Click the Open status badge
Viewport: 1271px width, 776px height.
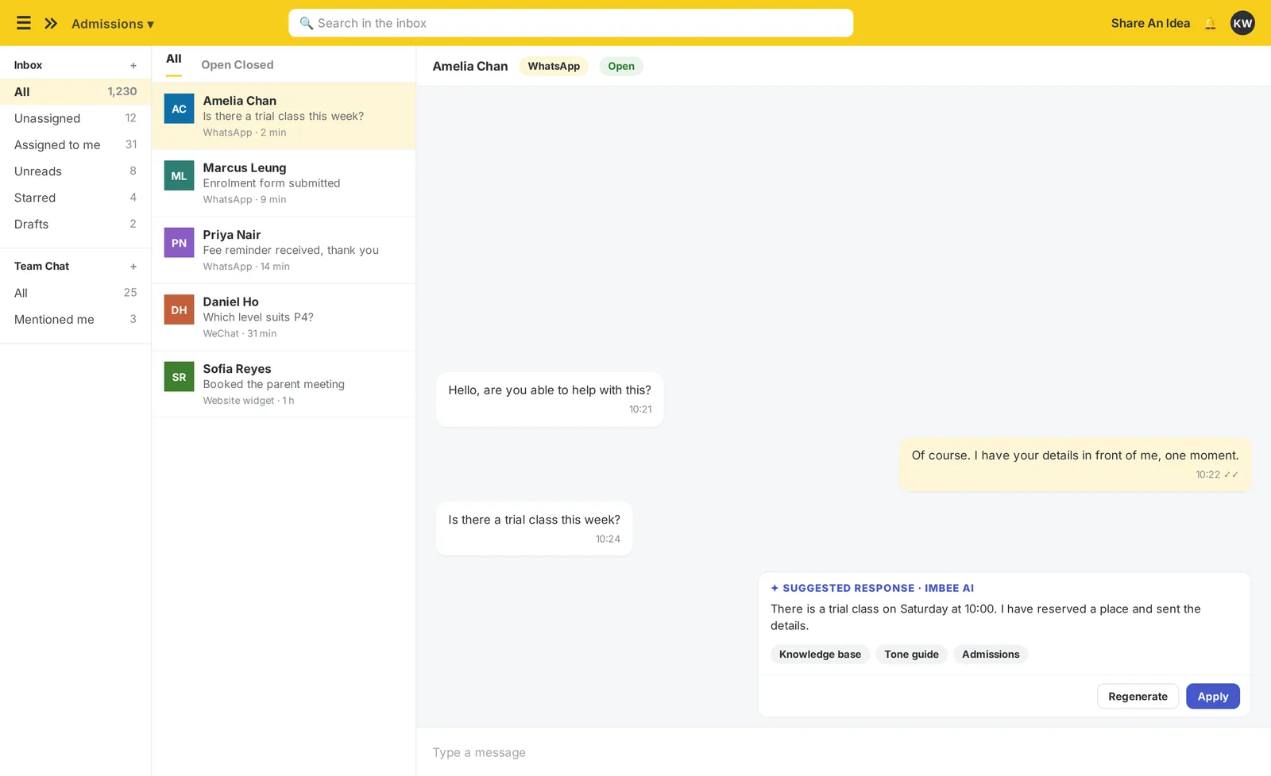621,67
